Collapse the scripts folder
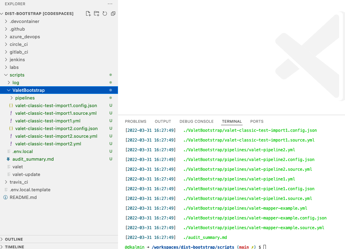 pos(6,75)
